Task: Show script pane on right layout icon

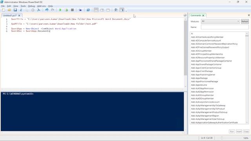Action: click(x=102, y=10)
